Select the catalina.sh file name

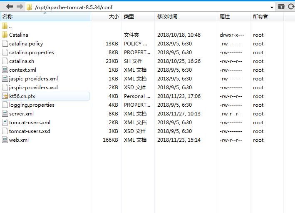pos(22,61)
